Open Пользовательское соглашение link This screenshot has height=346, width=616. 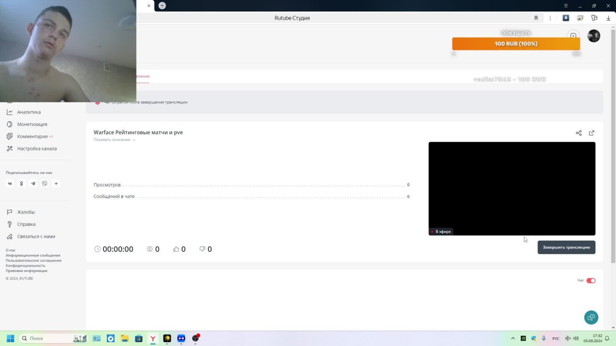pos(34,260)
